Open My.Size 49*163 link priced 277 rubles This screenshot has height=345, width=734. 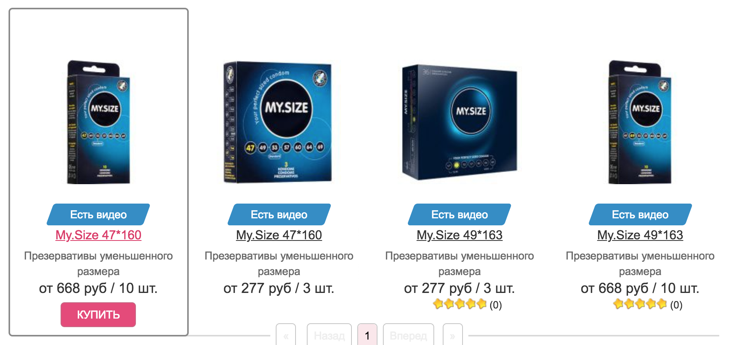pos(459,235)
